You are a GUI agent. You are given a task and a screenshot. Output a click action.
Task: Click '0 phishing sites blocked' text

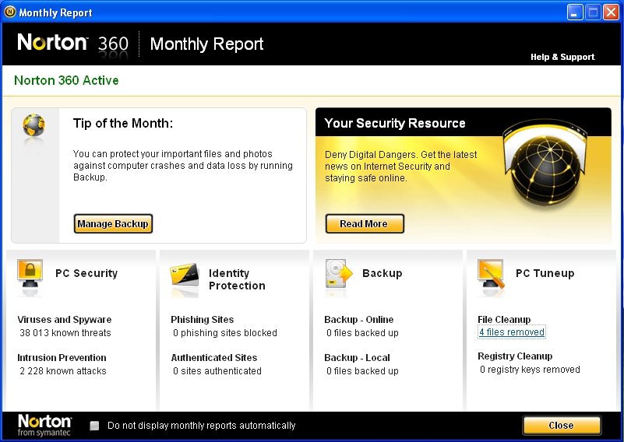225,333
